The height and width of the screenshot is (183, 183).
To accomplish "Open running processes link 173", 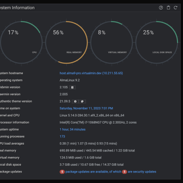I will pyautogui.click(x=62, y=136).
